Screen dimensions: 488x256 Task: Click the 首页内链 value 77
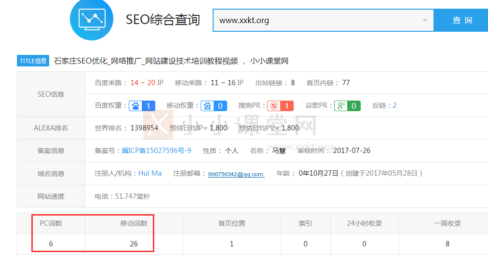point(346,83)
